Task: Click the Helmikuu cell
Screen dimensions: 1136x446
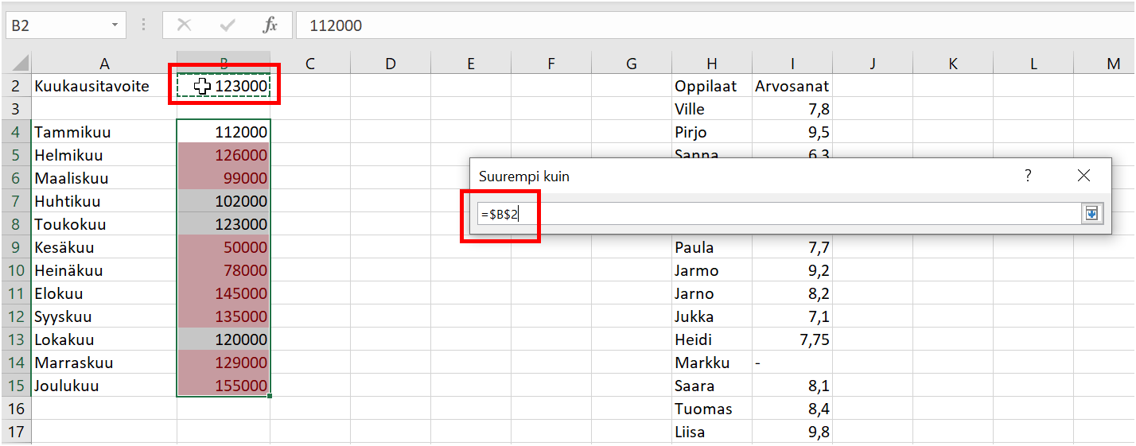Action: [x=104, y=155]
